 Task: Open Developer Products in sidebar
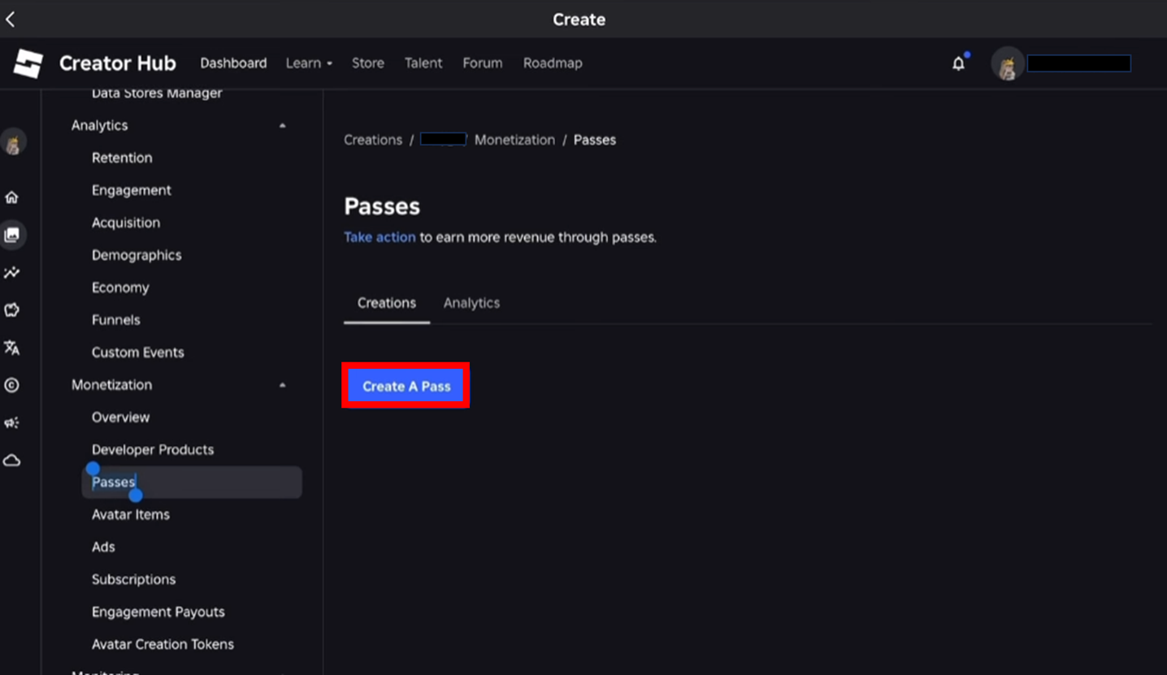click(x=153, y=450)
